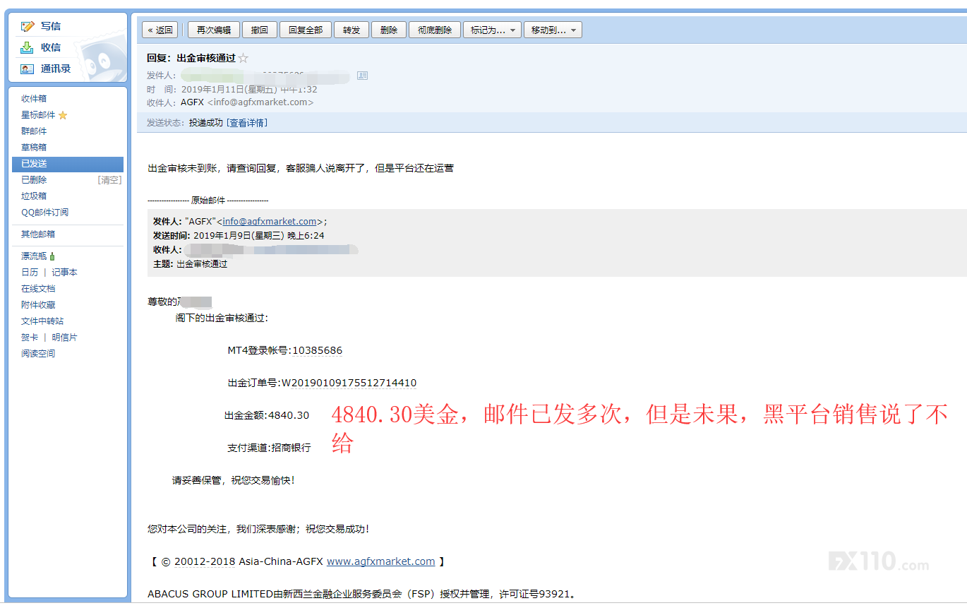This screenshot has height=608, width=967.
Task: Open the 移动到... dropdown
Action: pos(553,30)
